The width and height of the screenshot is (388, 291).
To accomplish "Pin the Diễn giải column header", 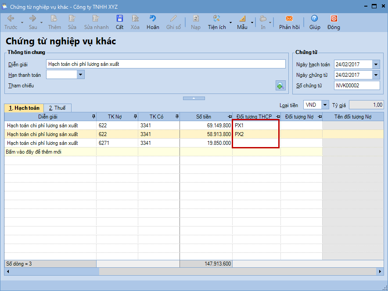I will click(x=93, y=116).
